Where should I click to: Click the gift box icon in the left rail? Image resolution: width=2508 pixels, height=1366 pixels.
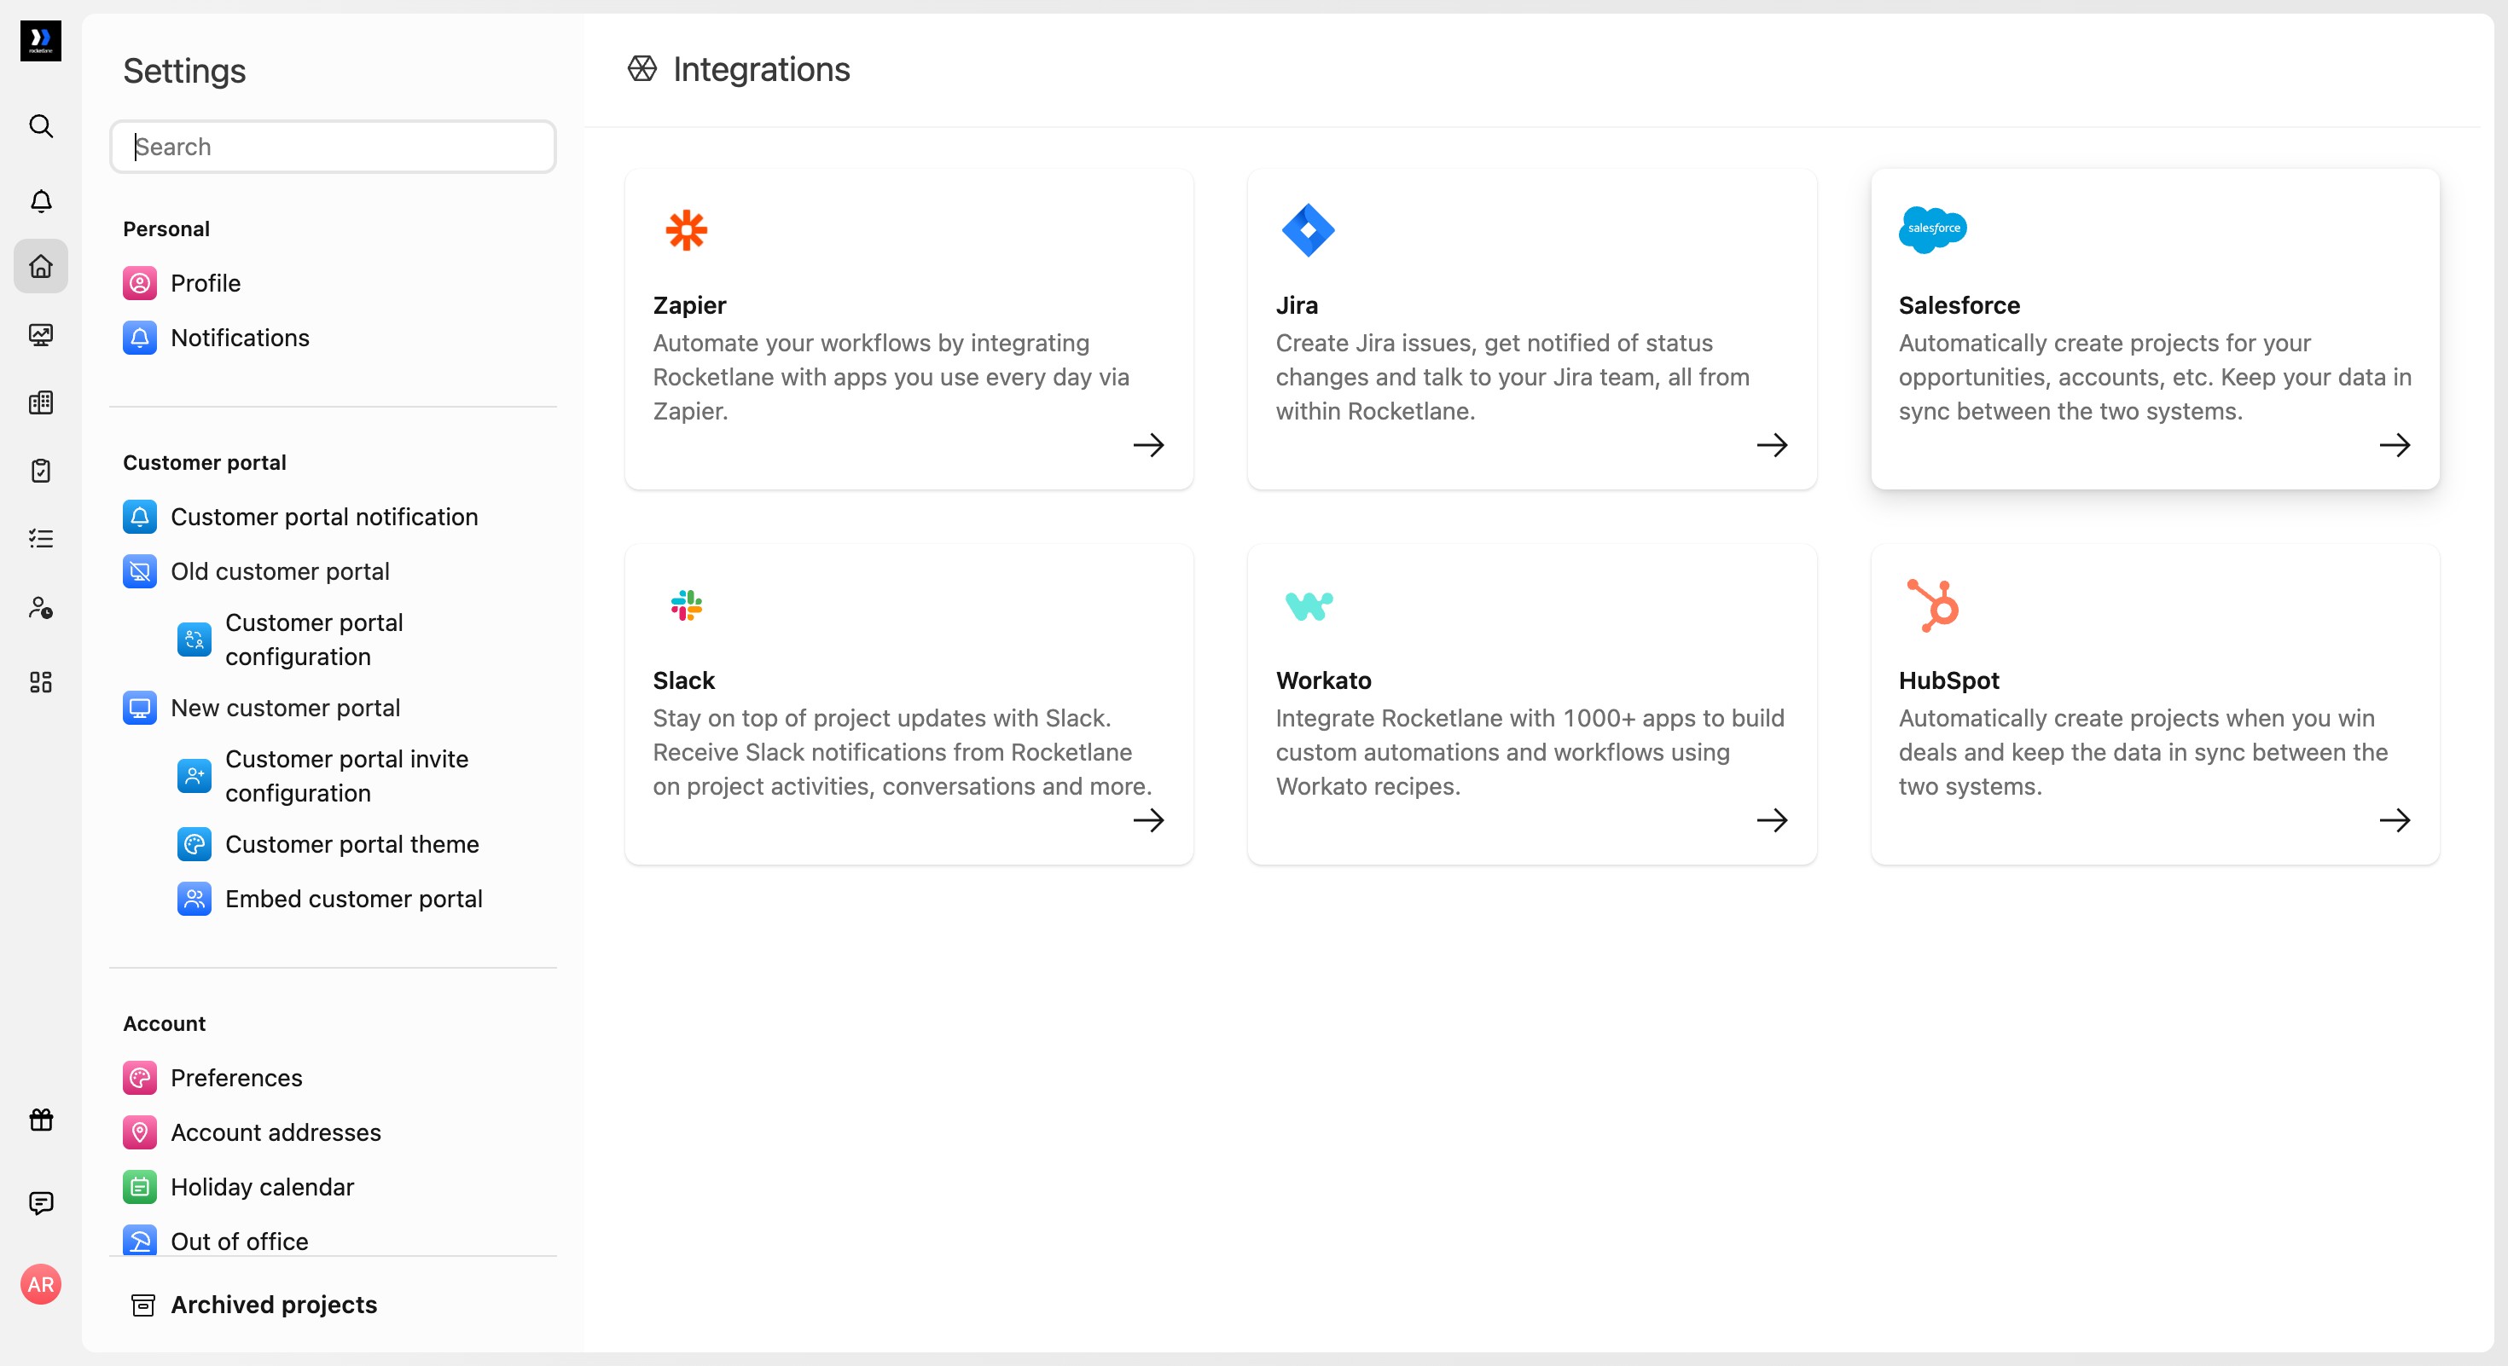click(x=41, y=1120)
